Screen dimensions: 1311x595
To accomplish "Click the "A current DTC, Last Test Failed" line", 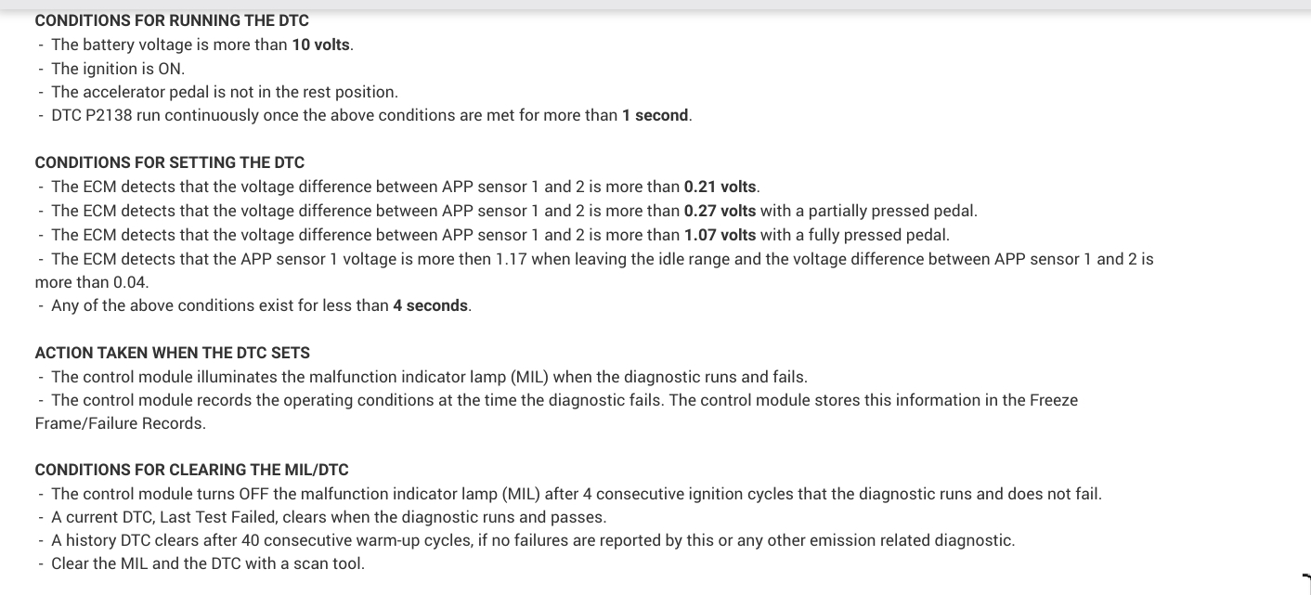I will pos(328,517).
